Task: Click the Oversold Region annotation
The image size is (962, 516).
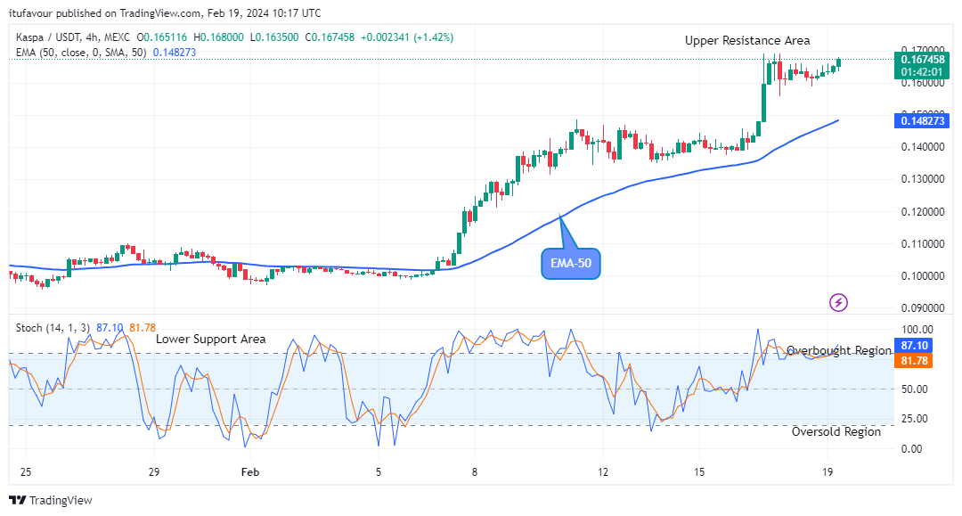Action: [836, 431]
